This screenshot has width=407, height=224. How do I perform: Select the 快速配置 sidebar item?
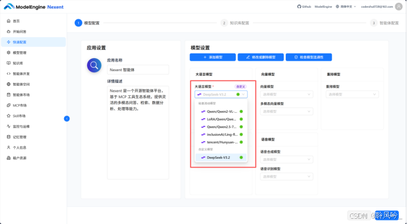[x=33, y=42]
